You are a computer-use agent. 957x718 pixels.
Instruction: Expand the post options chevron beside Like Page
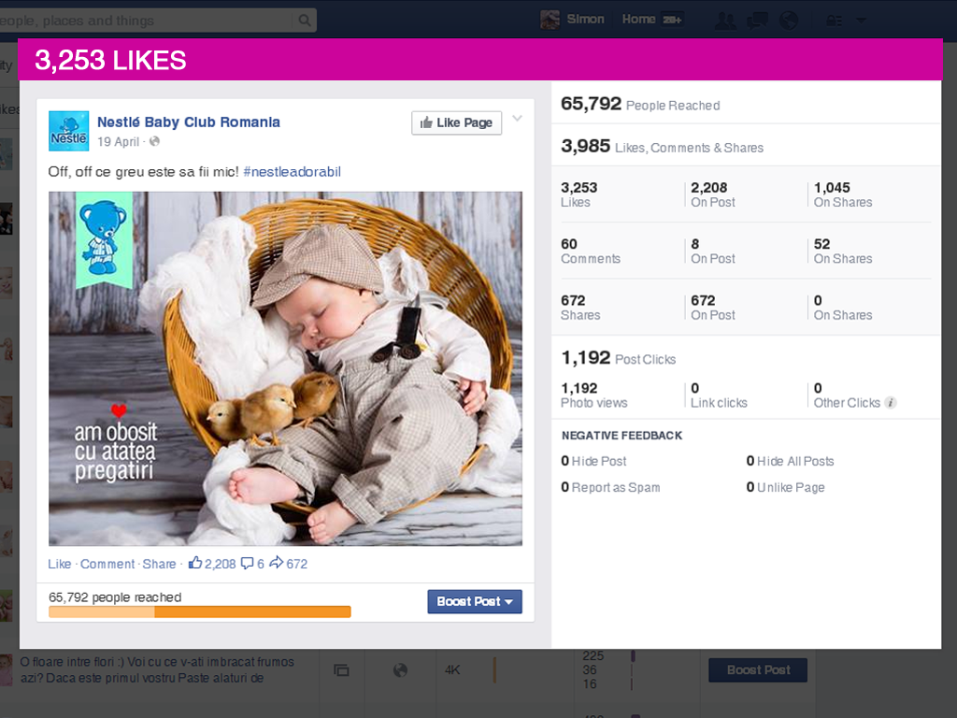coord(517,119)
